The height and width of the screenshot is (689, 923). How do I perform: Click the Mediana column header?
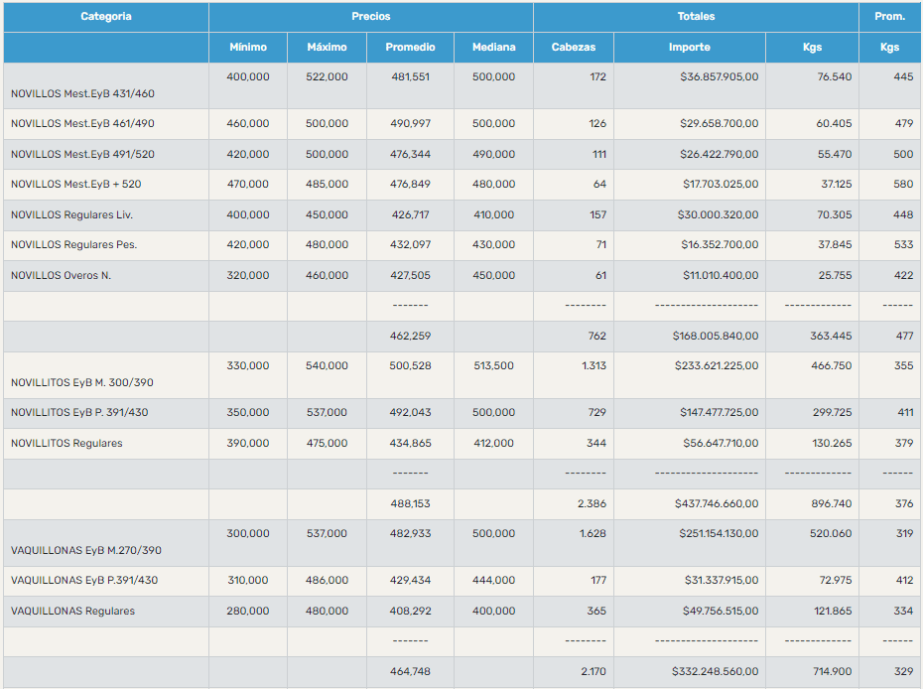pyautogui.click(x=493, y=48)
